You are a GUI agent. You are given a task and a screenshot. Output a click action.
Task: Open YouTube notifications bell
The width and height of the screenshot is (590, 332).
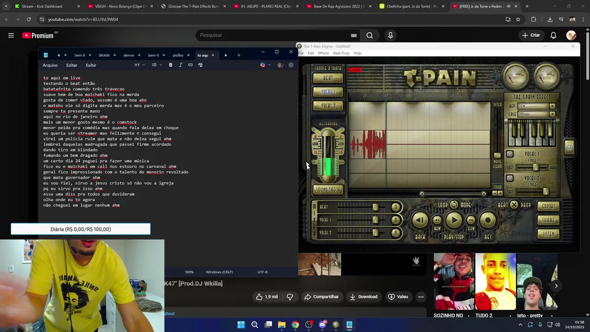[x=554, y=36]
